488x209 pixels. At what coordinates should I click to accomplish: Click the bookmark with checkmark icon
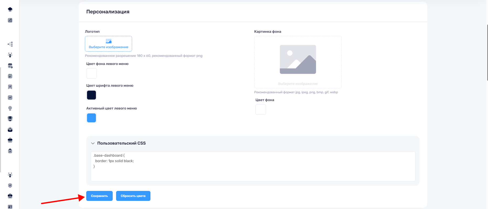pyautogui.click(x=10, y=87)
